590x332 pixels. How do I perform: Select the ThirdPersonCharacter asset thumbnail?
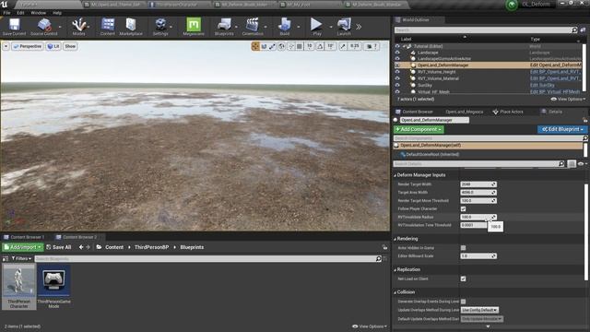click(18, 287)
